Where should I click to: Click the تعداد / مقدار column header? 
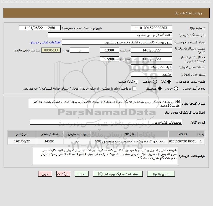50,134
